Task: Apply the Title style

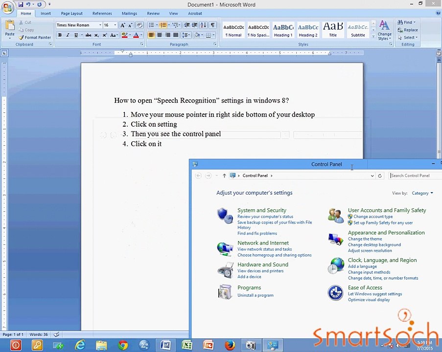Action: pos(333,30)
